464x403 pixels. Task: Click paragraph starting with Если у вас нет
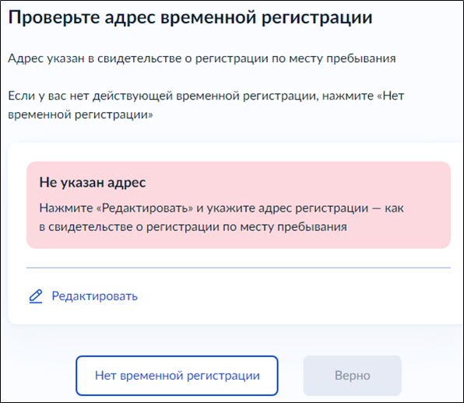pyautogui.click(x=206, y=105)
